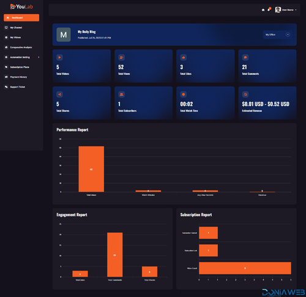Open the notification bell icon
This screenshot has height=297, width=306.
(269, 10)
